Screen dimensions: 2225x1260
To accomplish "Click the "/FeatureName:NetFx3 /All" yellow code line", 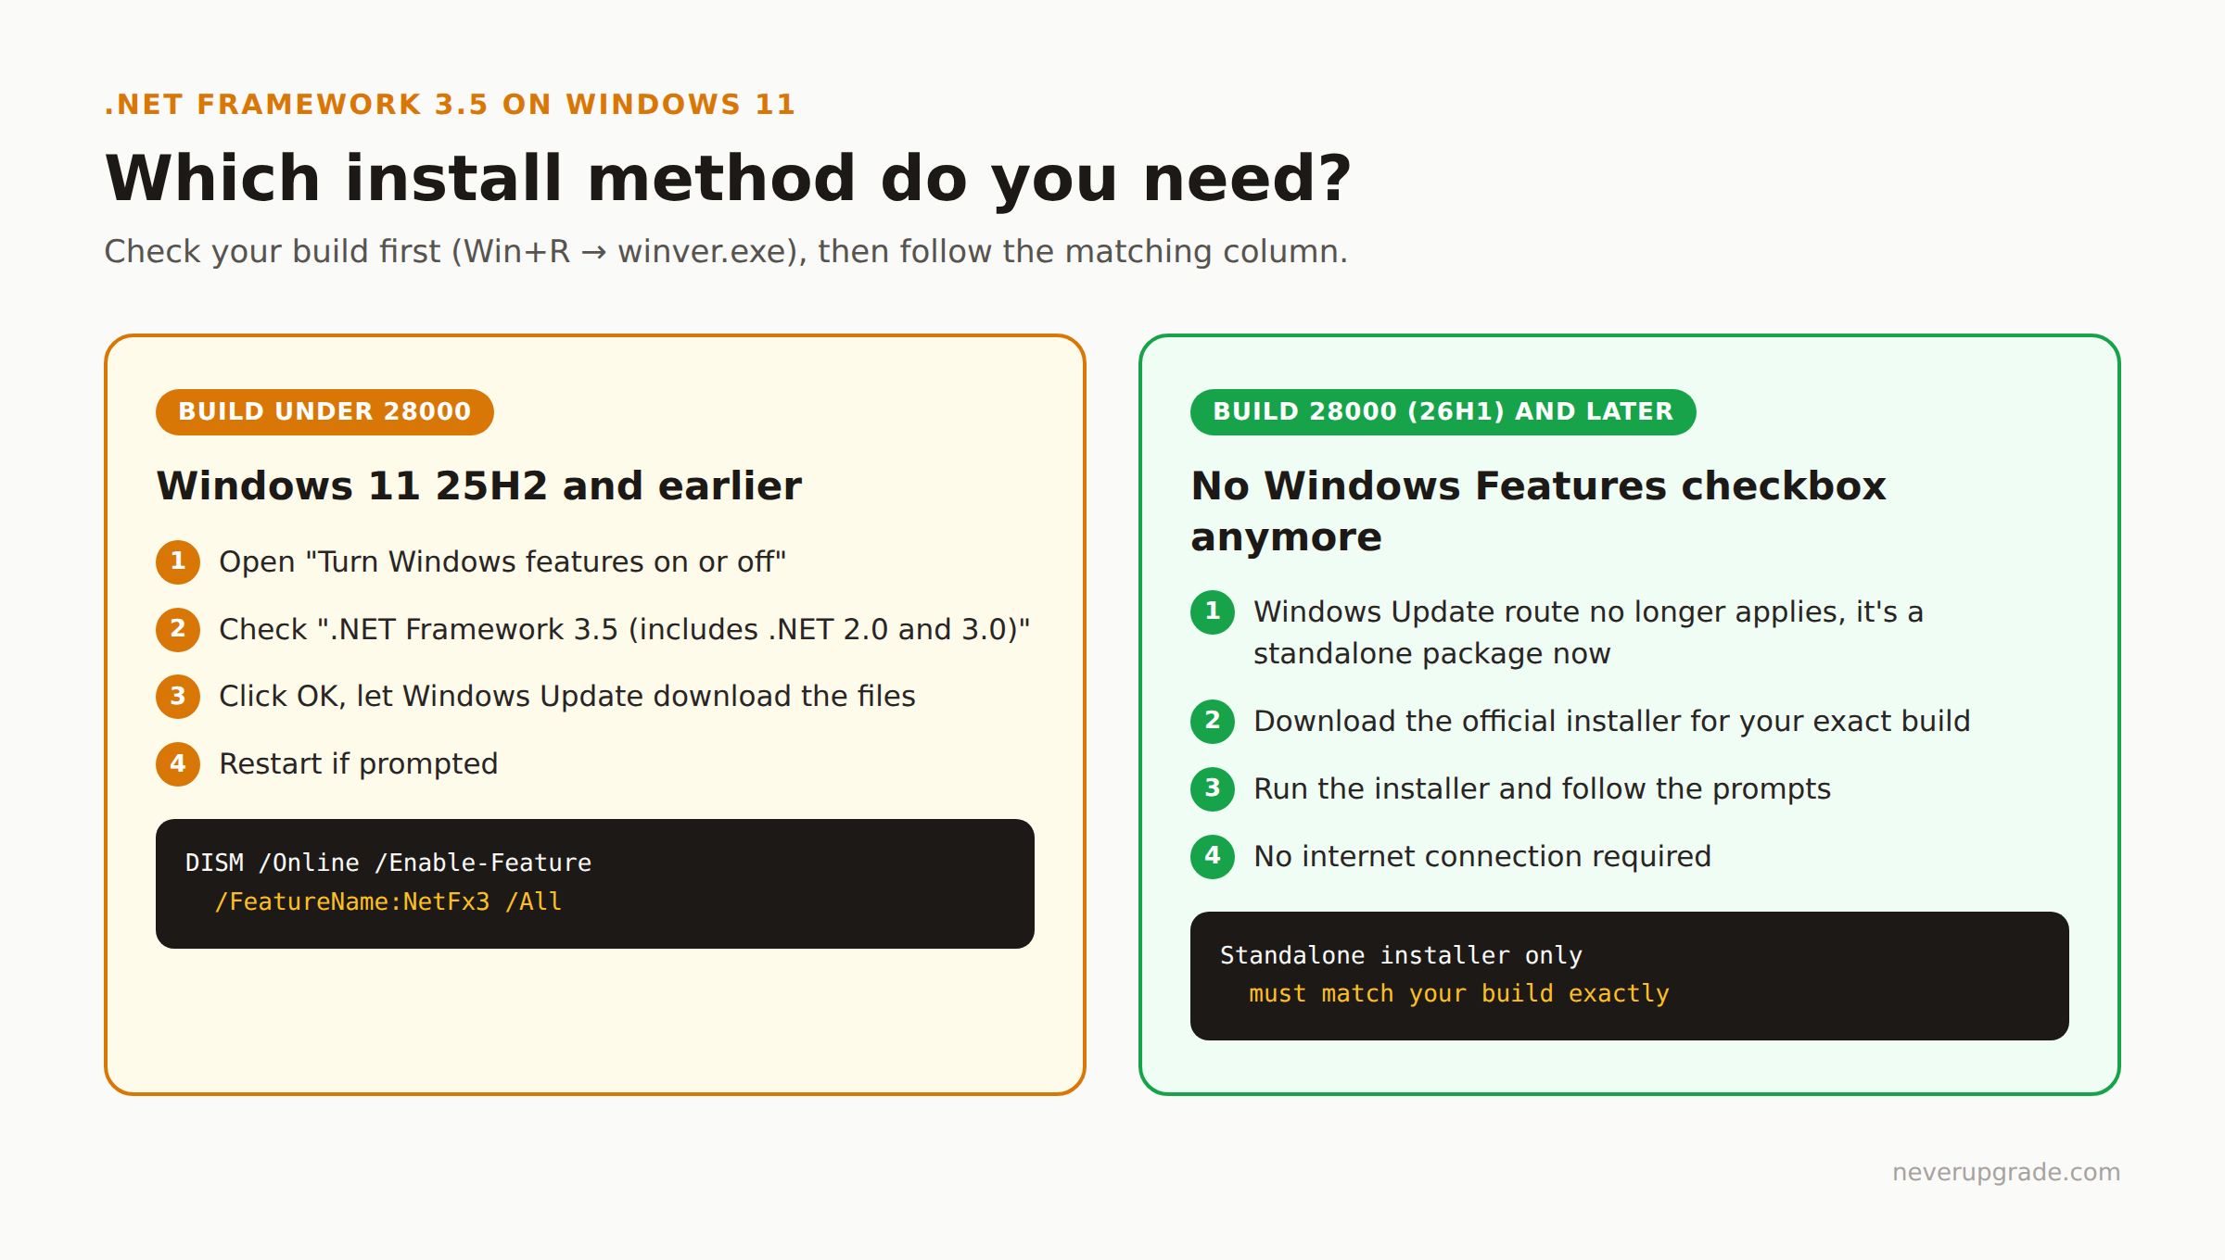I will coord(388,901).
